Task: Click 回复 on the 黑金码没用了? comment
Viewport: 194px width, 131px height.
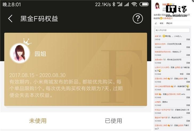Action: (188, 121)
